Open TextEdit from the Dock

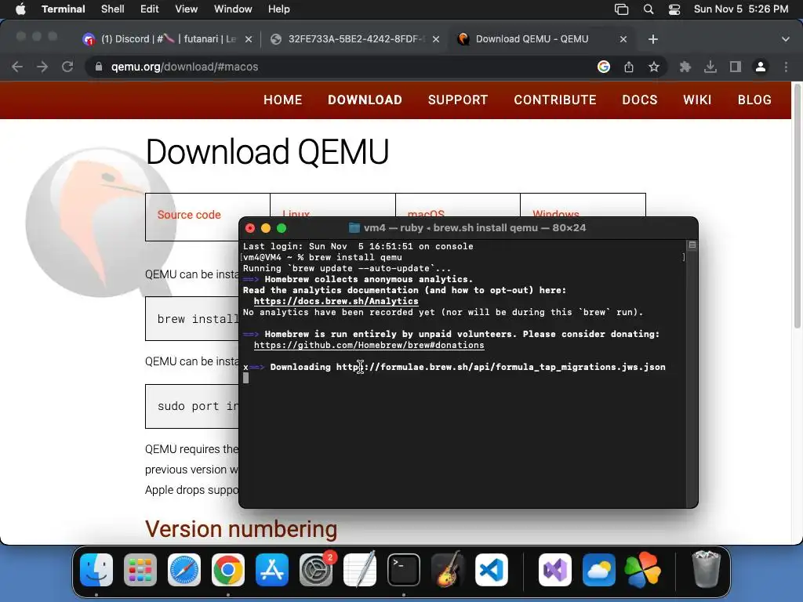point(360,570)
